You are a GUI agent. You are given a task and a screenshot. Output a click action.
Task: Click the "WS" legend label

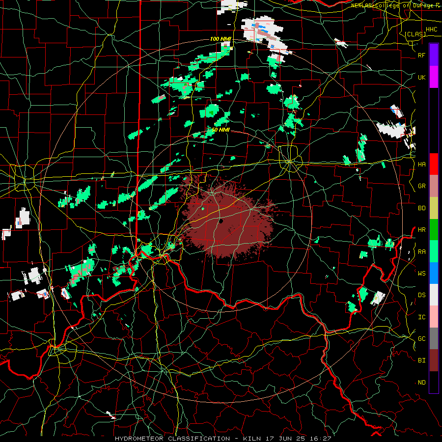tap(421, 274)
